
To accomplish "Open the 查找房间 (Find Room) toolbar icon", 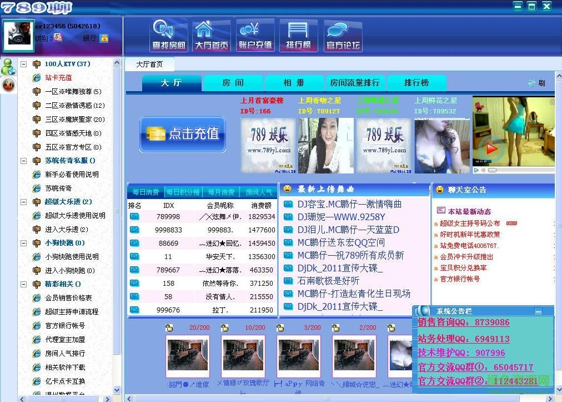I will pyautogui.click(x=168, y=34).
